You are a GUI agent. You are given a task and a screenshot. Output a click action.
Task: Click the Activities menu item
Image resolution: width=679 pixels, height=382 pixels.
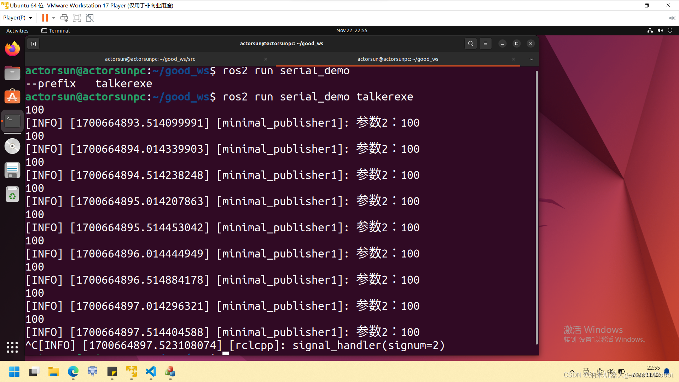(17, 30)
